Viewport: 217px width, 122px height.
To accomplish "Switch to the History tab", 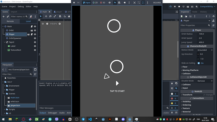I will 203,12.
